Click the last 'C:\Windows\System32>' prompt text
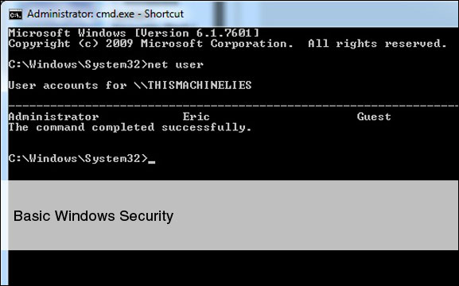Viewport: 459px width, 286px height. point(78,159)
